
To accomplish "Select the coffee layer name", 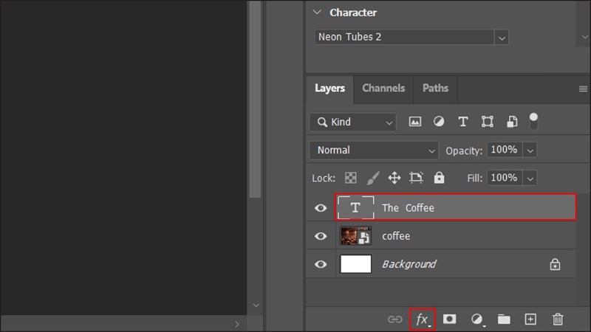I will 396,236.
